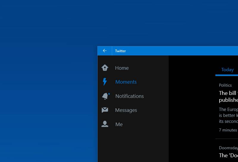Open Messages via its sidebar label

click(x=126, y=110)
